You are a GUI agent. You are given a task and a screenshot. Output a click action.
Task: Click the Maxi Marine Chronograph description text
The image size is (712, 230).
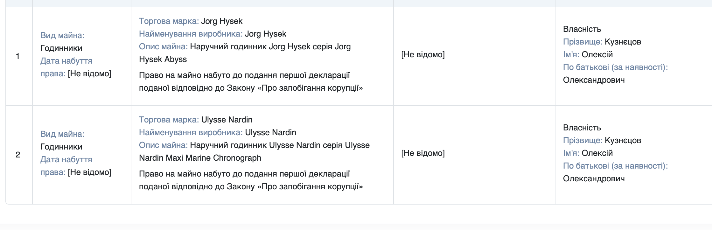point(255,151)
